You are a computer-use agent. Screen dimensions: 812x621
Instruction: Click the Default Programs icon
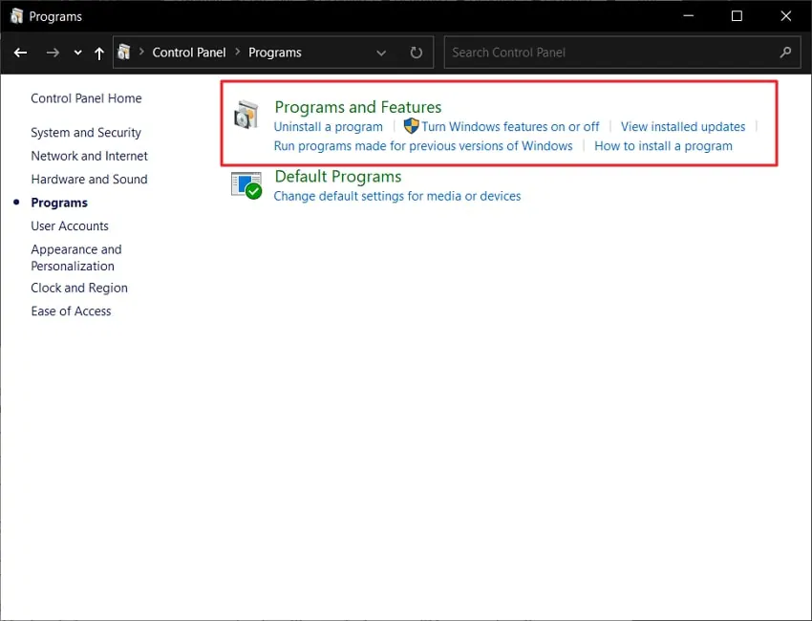coord(246,185)
